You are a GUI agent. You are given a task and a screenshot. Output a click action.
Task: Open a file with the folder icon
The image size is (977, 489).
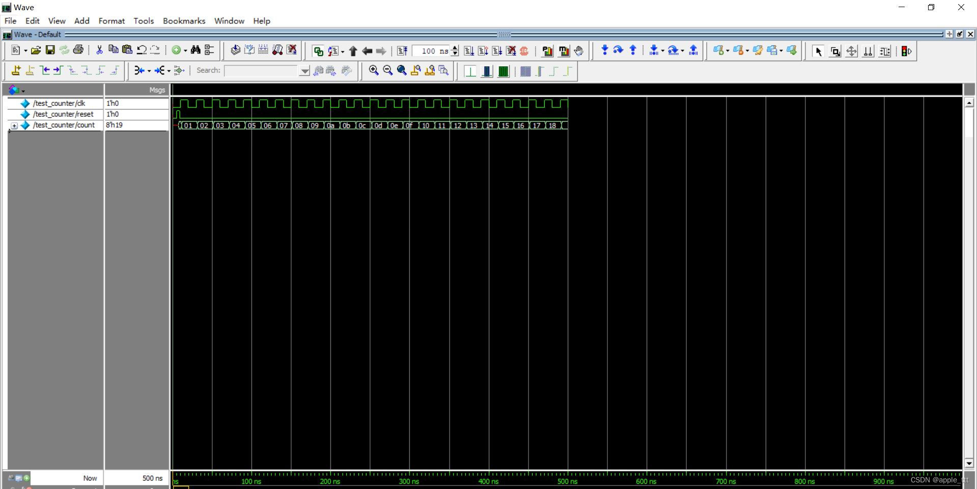36,50
